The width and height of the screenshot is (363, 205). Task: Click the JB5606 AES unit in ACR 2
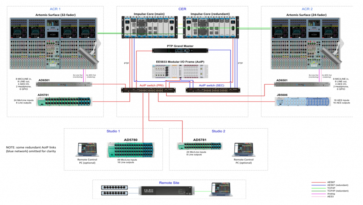tap(303, 102)
